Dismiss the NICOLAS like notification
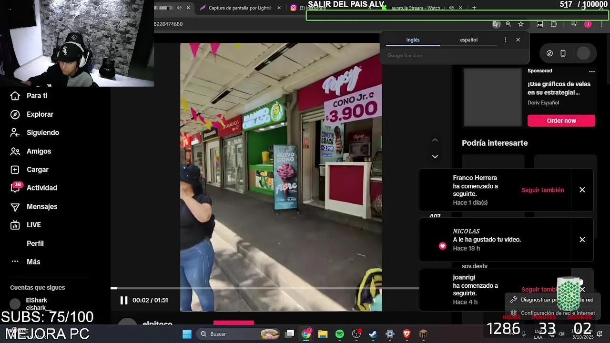The height and width of the screenshot is (343, 610). point(582,240)
